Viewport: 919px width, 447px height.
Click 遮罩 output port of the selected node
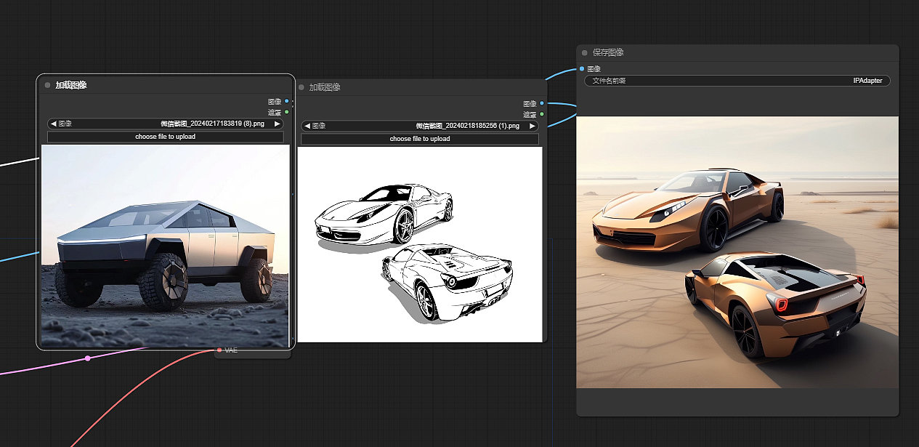[287, 112]
